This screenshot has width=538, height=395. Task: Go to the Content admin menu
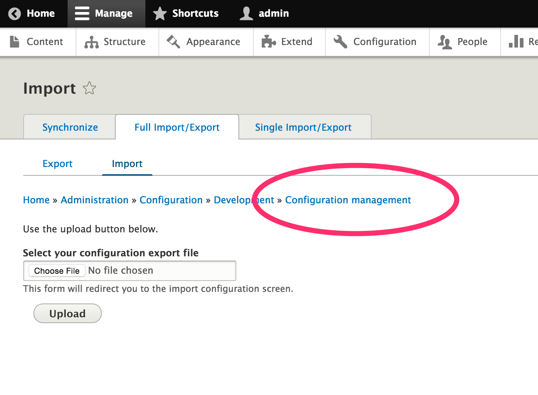click(38, 42)
